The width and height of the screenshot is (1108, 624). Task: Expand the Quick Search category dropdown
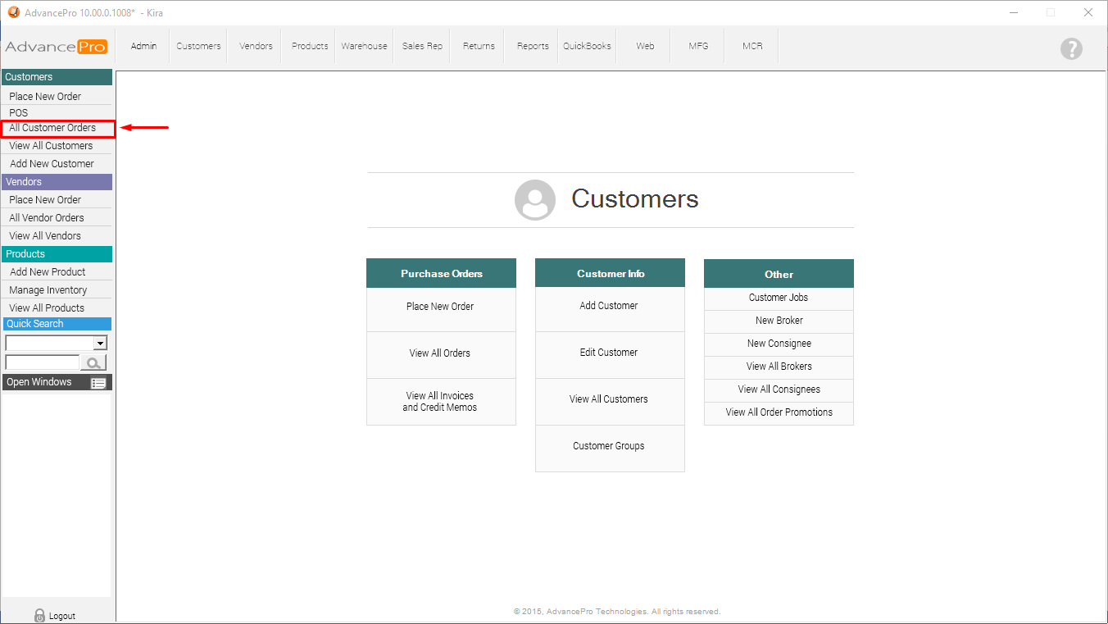click(100, 343)
